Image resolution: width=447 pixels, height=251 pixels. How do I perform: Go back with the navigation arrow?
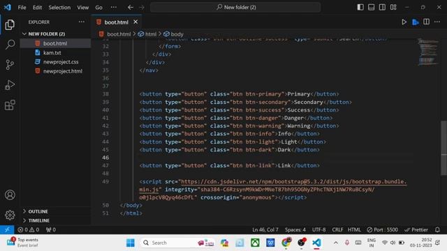[x=131, y=8]
